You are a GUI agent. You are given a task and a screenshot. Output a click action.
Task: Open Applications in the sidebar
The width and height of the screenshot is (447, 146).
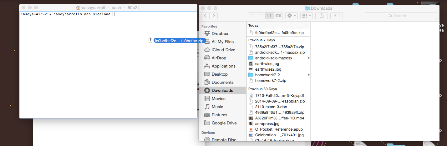pos(223,66)
